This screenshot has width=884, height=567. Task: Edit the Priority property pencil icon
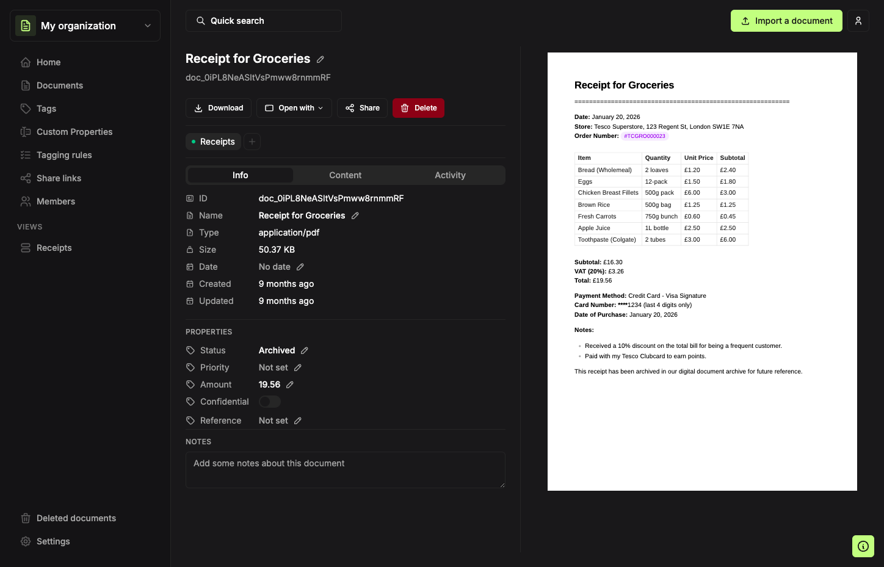(x=298, y=367)
